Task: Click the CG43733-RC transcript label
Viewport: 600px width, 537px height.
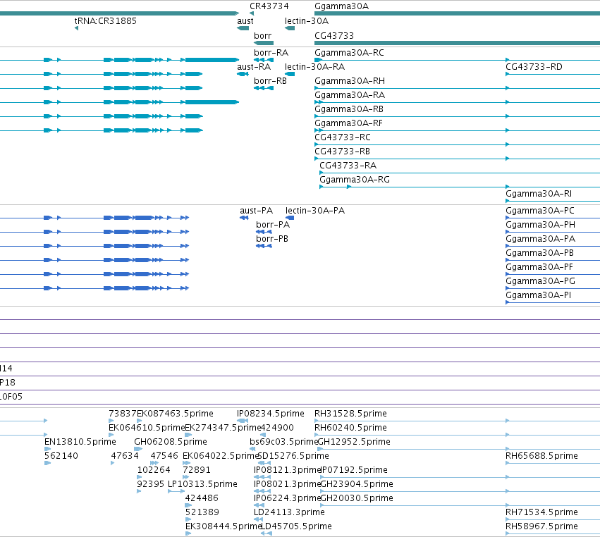Action: pos(343,137)
